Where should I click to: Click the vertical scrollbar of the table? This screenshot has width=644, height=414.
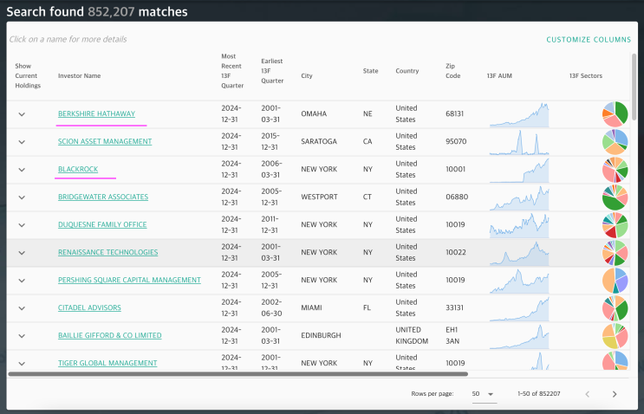(634, 87)
